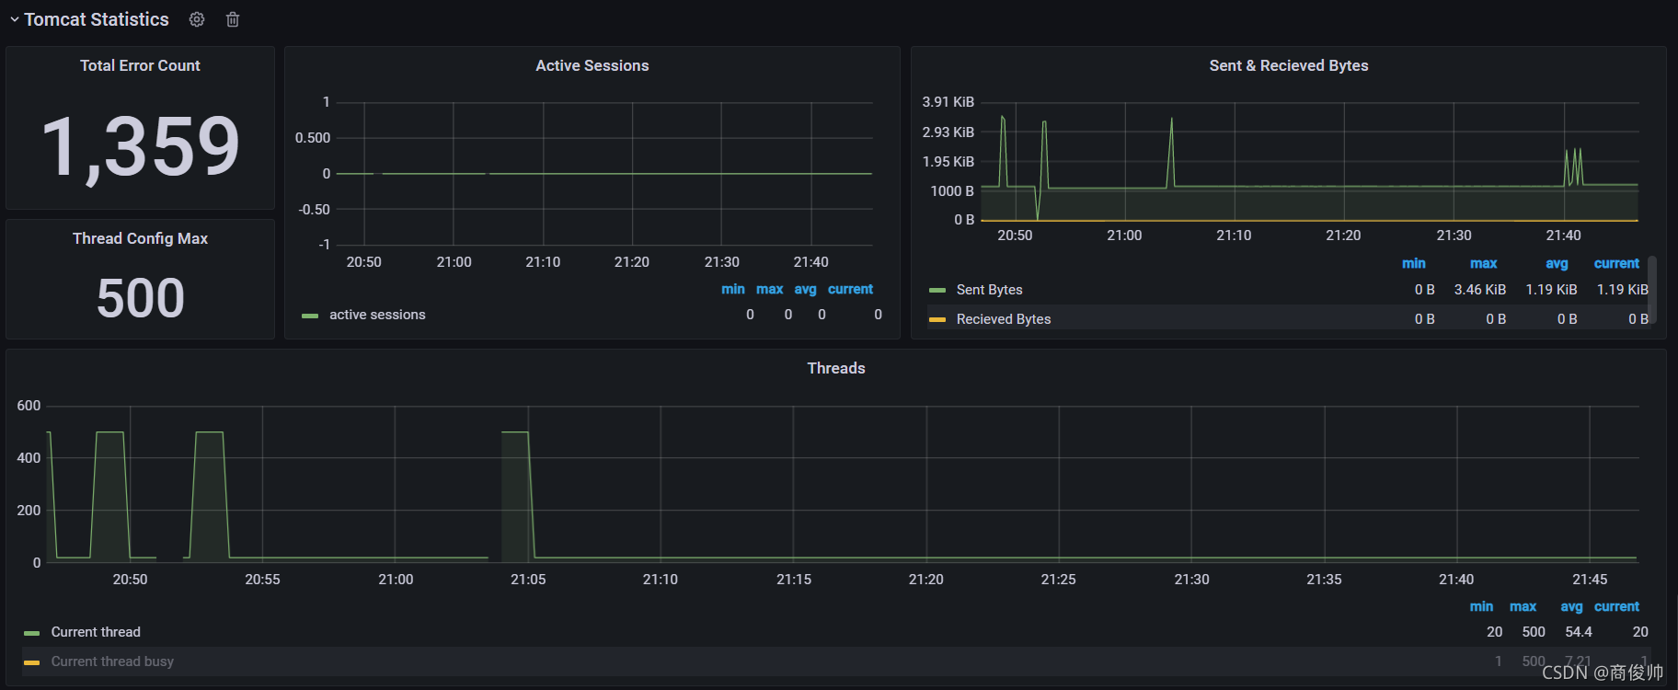Sort Threads legend by max column
This screenshot has width=1678, height=690.
click(1523, 606)
